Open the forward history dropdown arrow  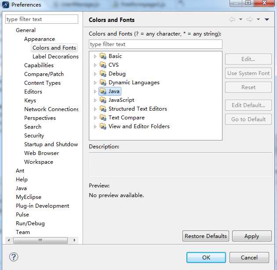(258, 19)
